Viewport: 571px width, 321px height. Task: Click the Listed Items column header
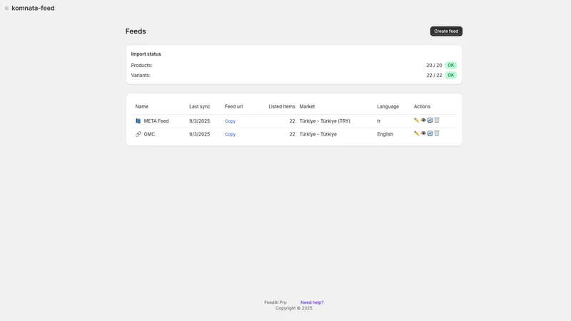tap(282, 106)
